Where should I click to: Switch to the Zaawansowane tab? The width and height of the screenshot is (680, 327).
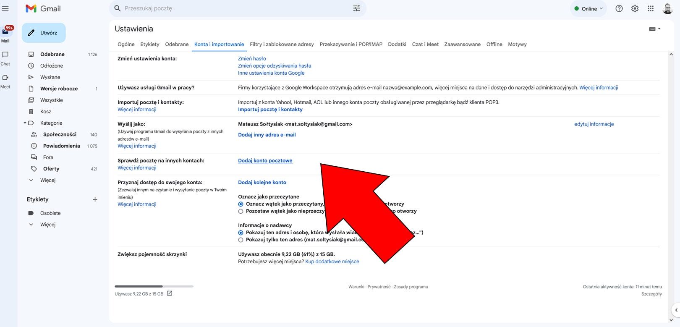click(x=463, y=44)
